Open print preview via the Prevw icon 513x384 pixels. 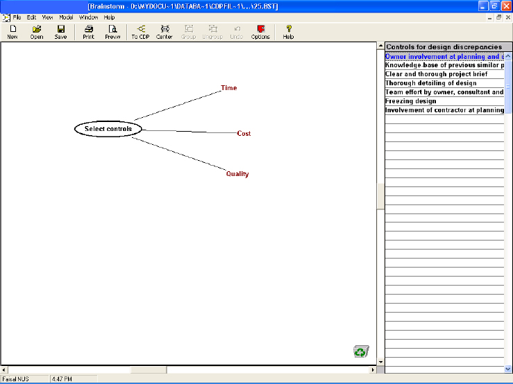coord(112,32)
